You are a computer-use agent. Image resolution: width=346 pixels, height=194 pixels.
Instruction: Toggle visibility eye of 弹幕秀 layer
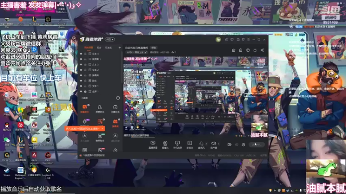(81, 75)
